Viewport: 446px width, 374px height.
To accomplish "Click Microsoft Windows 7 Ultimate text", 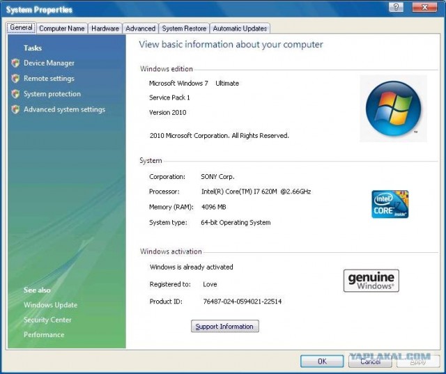I will 194,84.
